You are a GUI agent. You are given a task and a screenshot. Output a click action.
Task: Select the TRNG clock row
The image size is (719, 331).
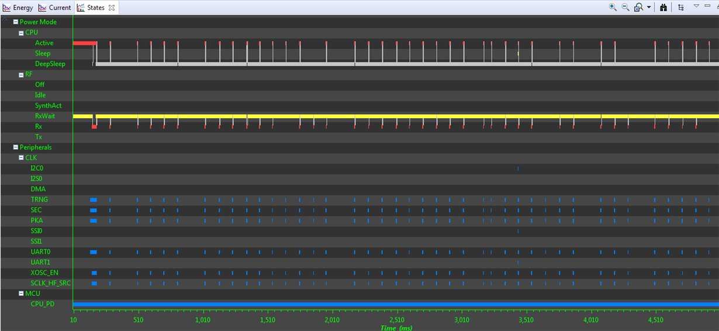[39, 200]
